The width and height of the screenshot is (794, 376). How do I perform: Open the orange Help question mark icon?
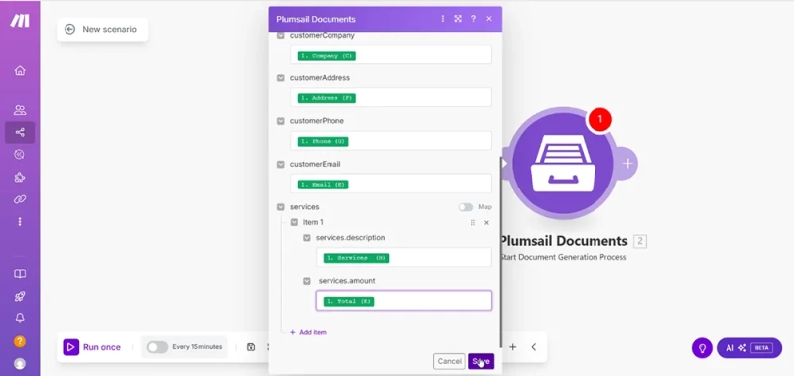[x=20, y=341]
